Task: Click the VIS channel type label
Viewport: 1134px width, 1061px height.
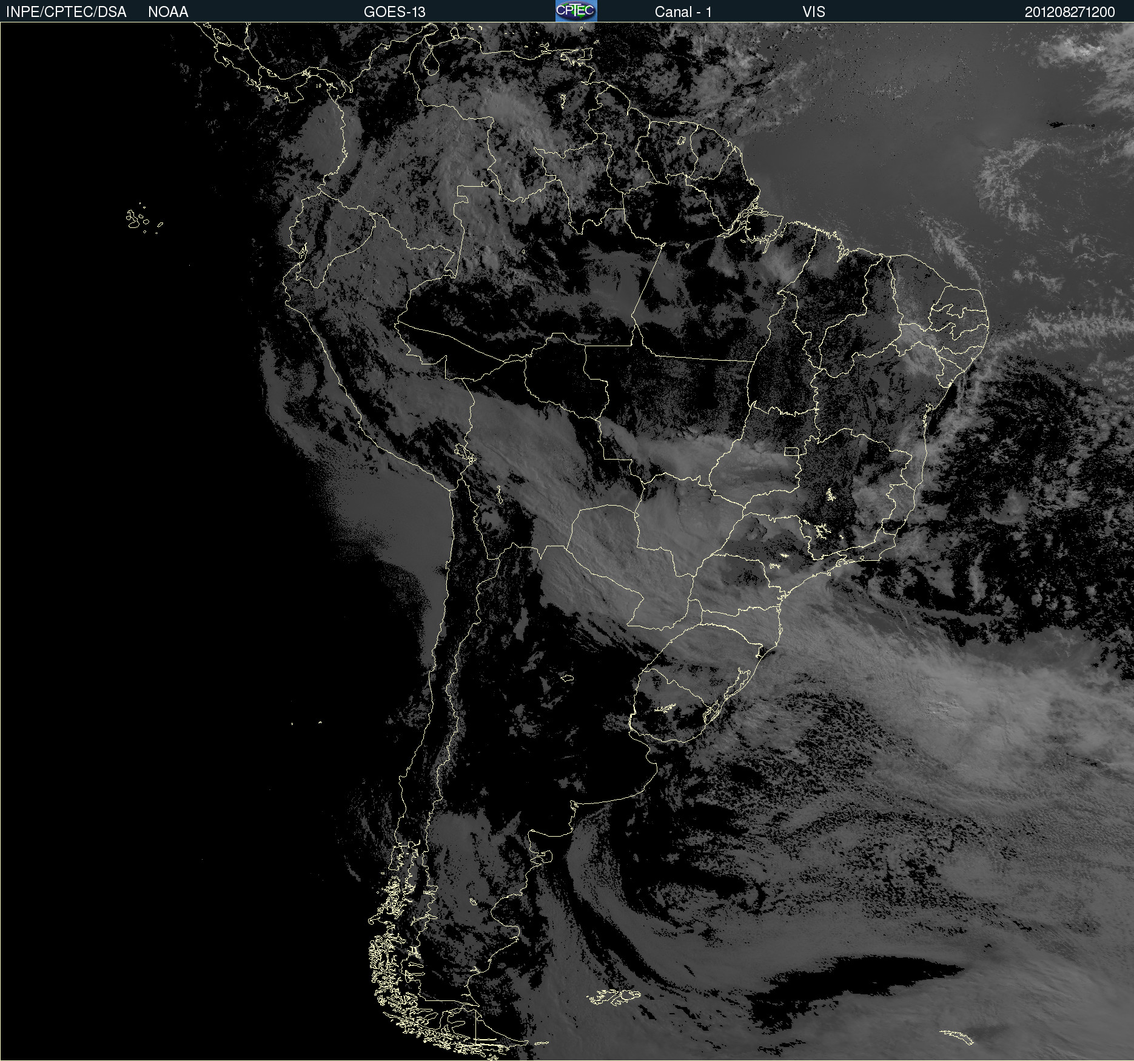Action: point(814,12)
